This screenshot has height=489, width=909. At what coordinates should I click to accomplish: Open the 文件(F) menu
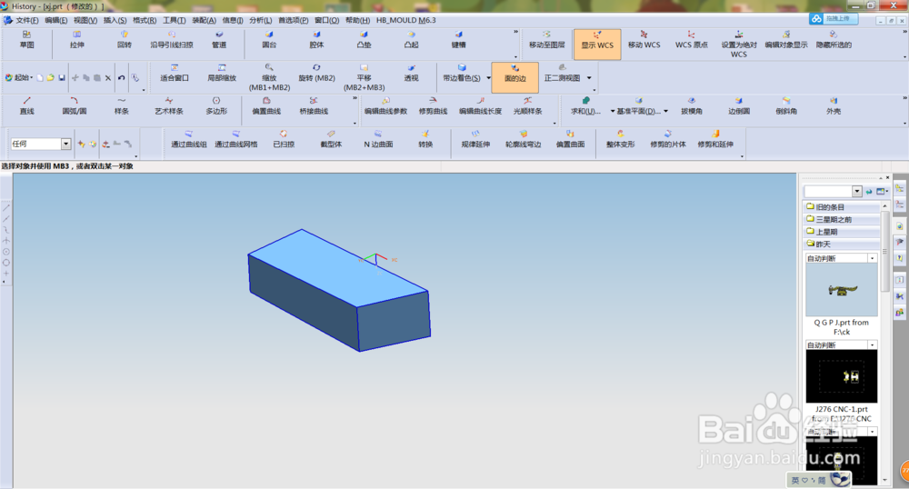(26, 20)
